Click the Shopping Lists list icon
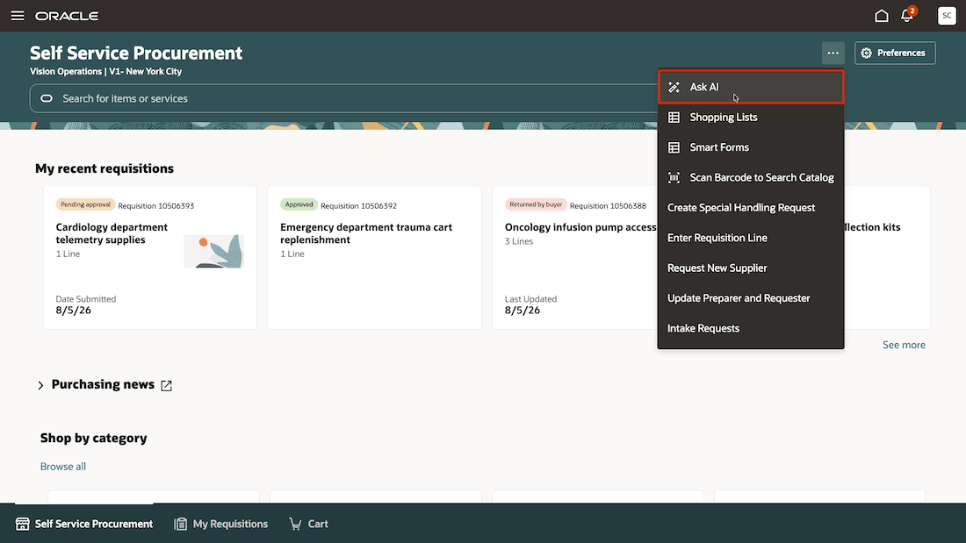Image resolution: width=966 pixels, height=543 pixels. (674, 117)
